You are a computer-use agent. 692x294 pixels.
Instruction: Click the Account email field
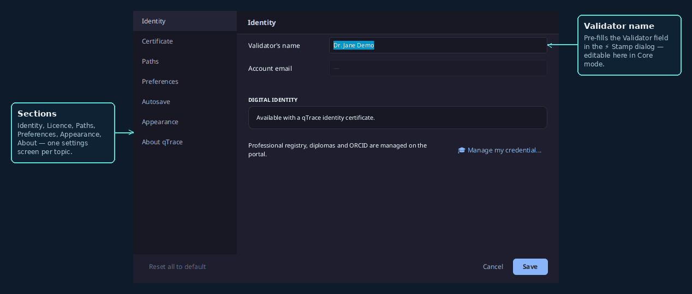pos(438,68)
